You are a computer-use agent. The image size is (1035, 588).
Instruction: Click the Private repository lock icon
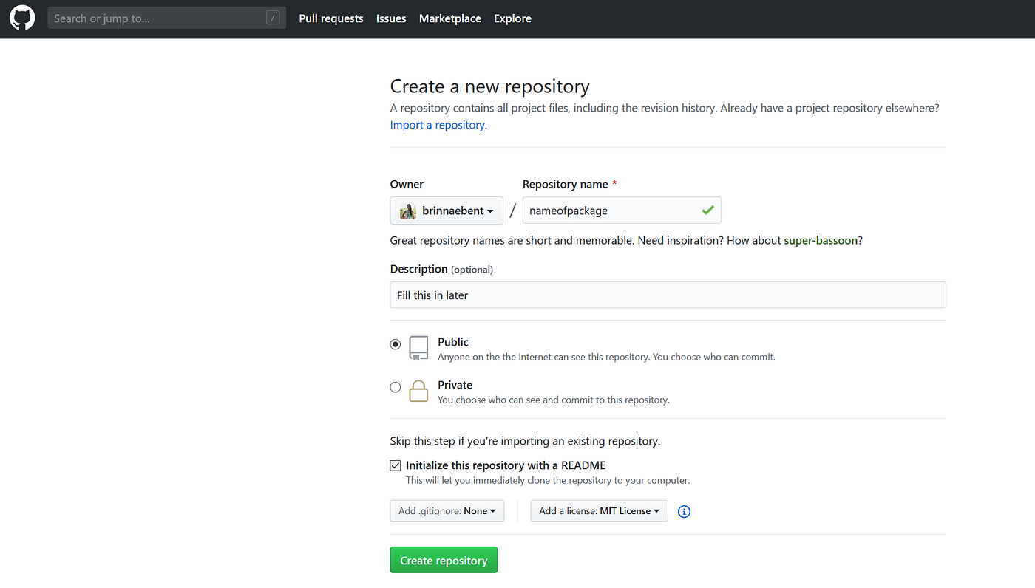tap(418, 391)
